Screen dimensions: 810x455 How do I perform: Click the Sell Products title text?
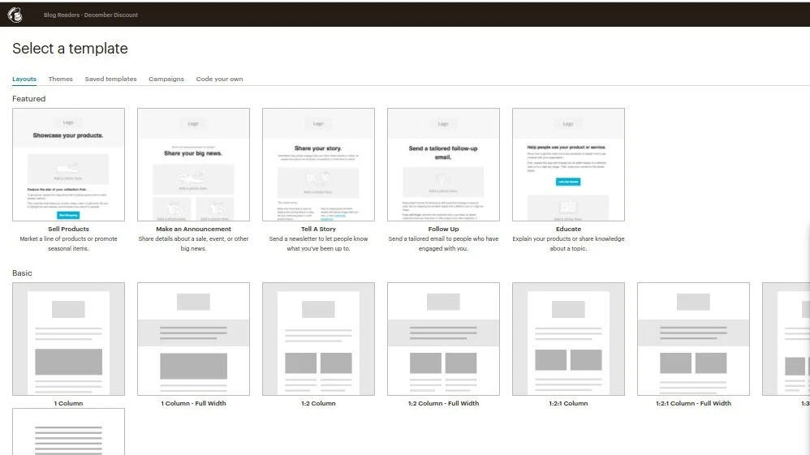tap(69, 229)
